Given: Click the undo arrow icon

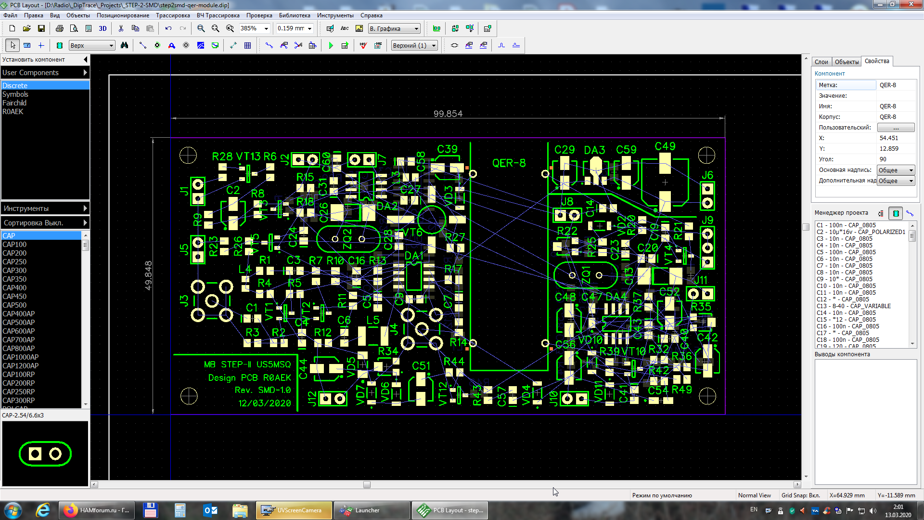Looking at the screenshot, I should [x=168, y=29].
